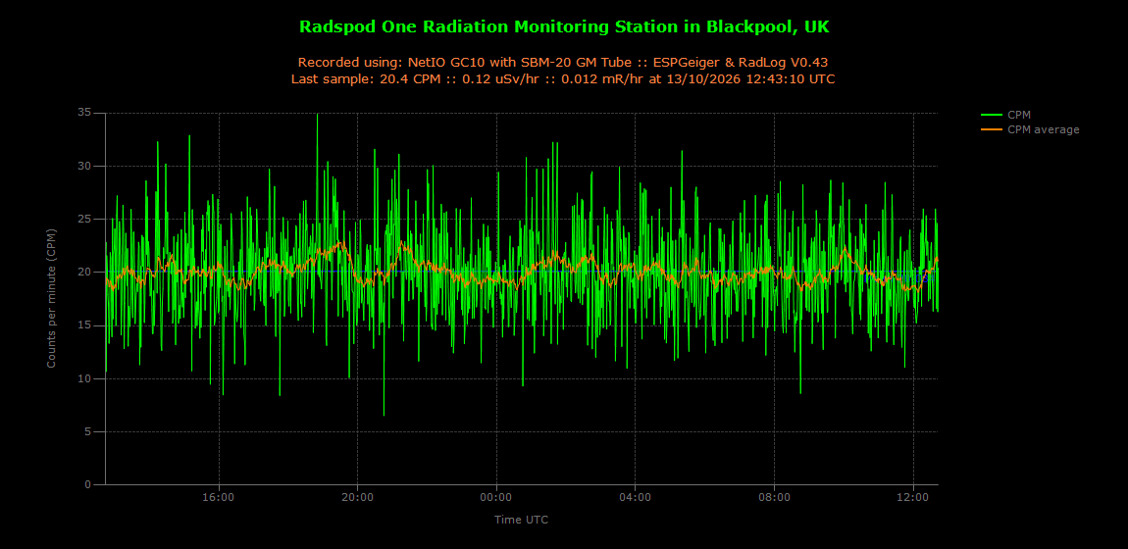Click the 20 value on the y-axis
The width and height of the screenshot is (1128, 549).
85,273
